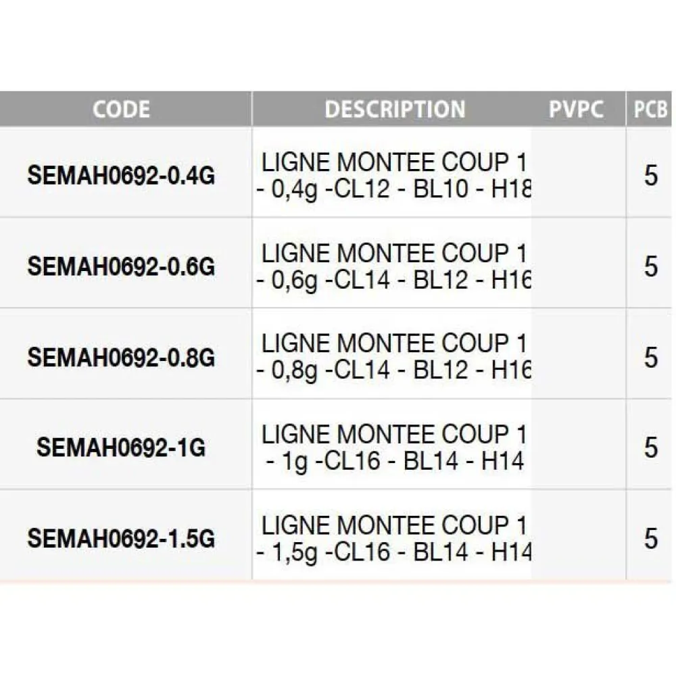Click the PCB value for SEMAH0692-0.8G

[650, 357]
